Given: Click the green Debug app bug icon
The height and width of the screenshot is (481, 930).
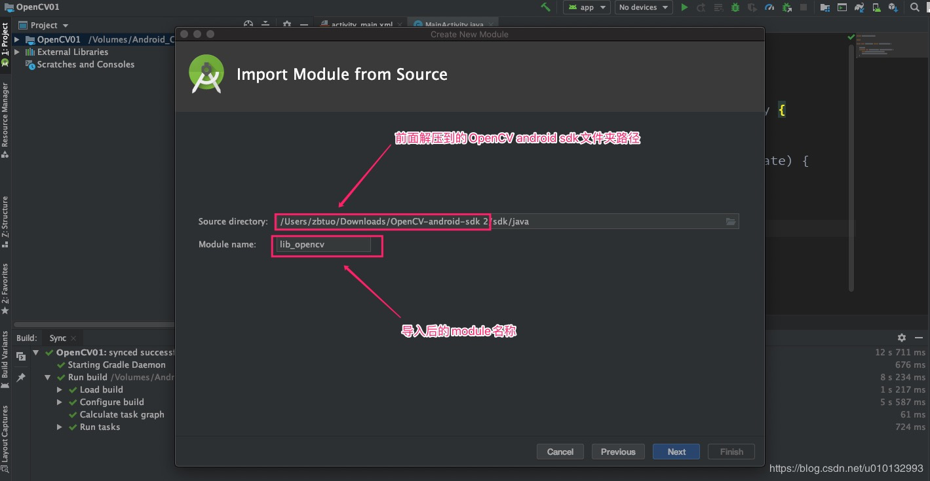Looking at the screenshot, I should [735, 7].
